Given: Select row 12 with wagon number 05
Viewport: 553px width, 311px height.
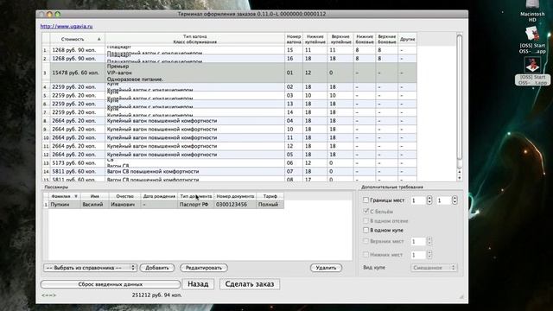Looking at the screenshot, I should [229, 155].
